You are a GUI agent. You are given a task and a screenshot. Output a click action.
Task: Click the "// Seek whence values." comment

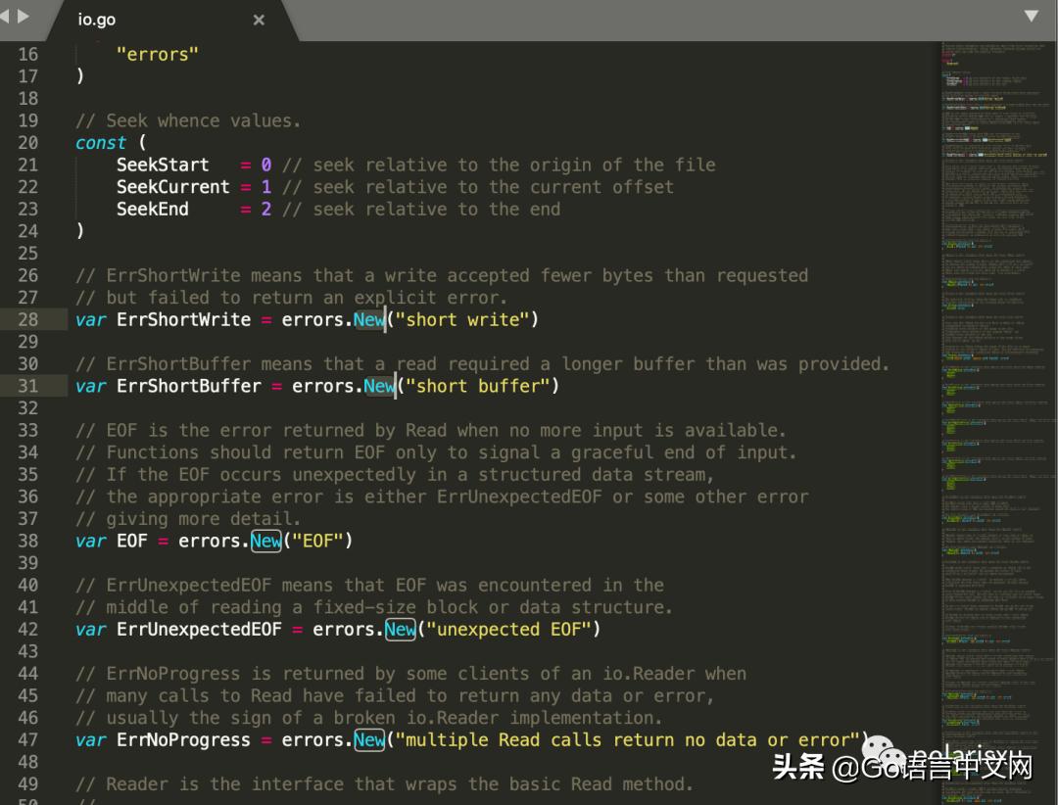(x=188, y=120)
